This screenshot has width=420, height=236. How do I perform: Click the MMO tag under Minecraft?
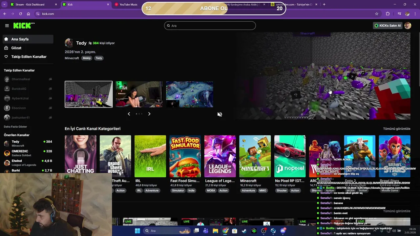[263, 190]
